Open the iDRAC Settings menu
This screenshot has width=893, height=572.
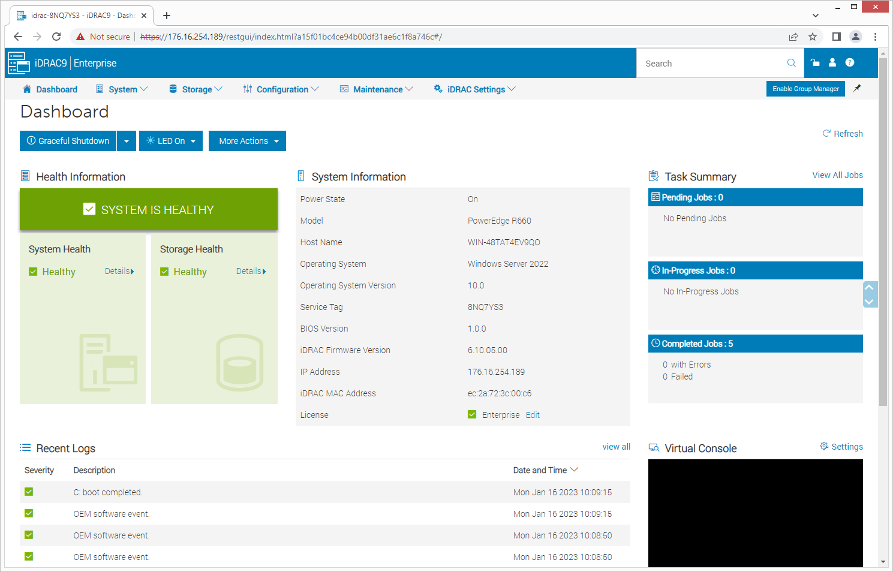tap(475, 89)
